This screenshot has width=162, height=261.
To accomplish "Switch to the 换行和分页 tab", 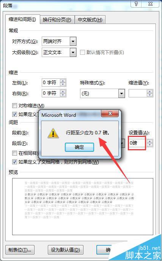I will 57,20.
